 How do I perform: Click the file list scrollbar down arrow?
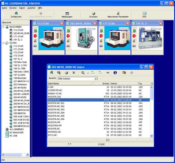(152, 136)
